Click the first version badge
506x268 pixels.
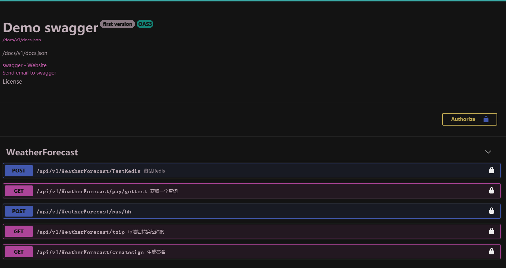117,24
